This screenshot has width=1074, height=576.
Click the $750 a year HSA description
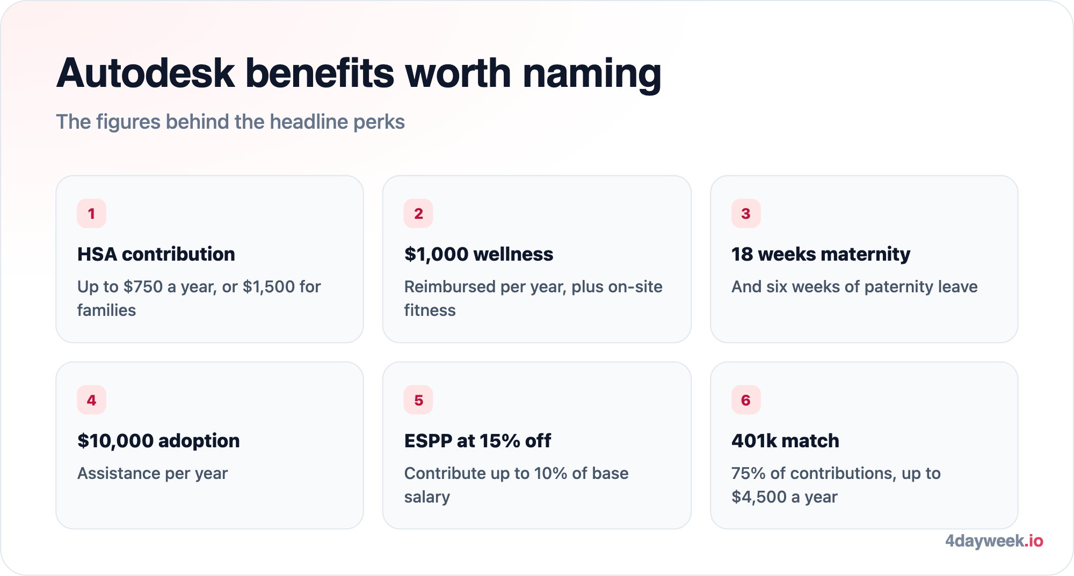click(199, 298)
